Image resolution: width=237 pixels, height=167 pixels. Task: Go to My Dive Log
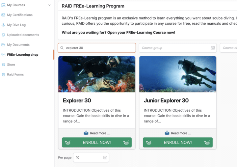[16, 25]
